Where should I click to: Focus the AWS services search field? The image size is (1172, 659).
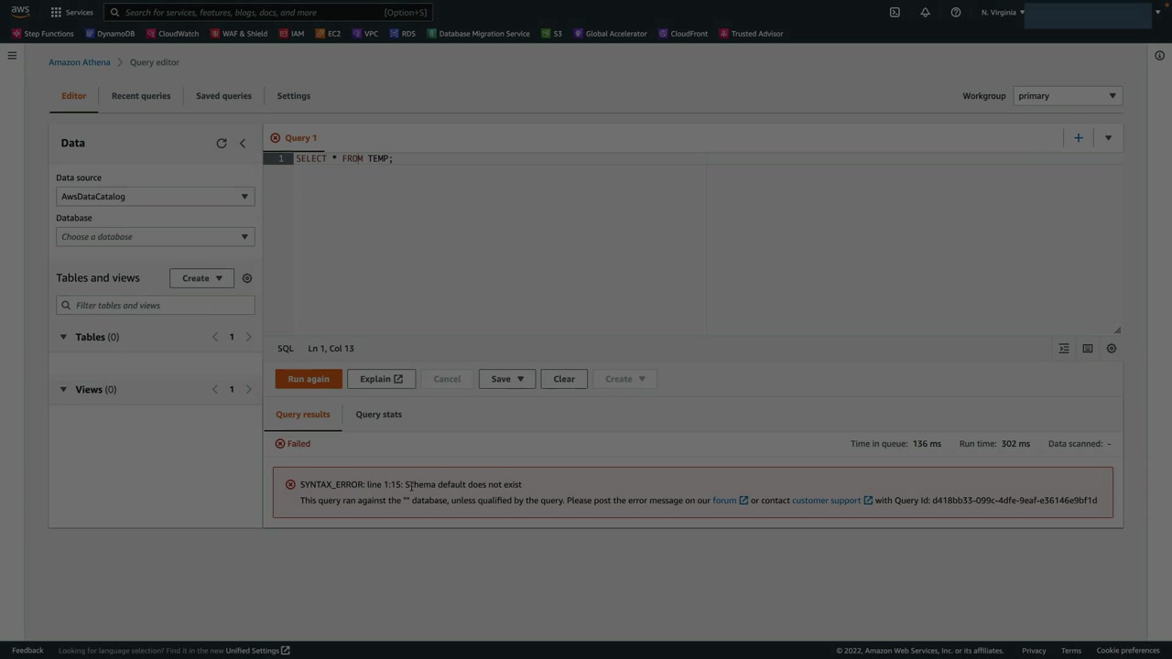(x=268, y=13)
